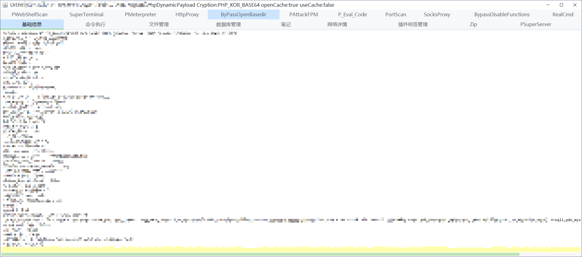Switch to the 命令执行 tab

pos(95,24)
